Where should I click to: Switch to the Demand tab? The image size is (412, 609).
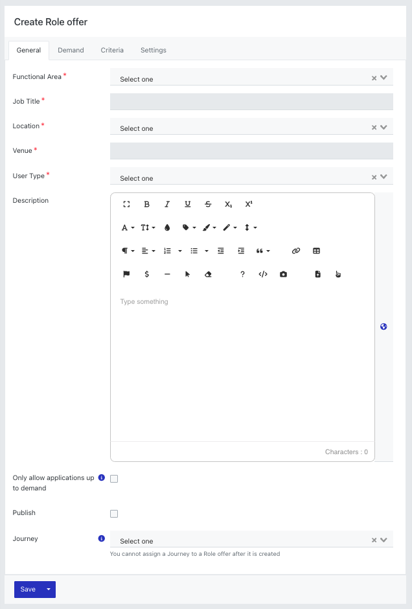71,50
